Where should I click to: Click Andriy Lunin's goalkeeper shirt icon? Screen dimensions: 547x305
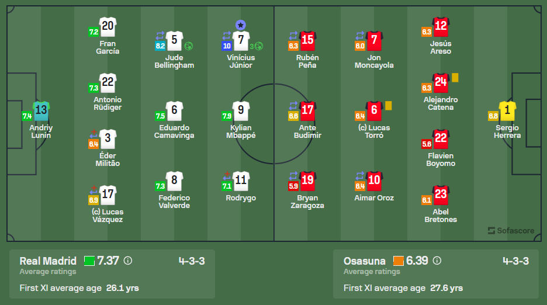[x=41, y=110]
